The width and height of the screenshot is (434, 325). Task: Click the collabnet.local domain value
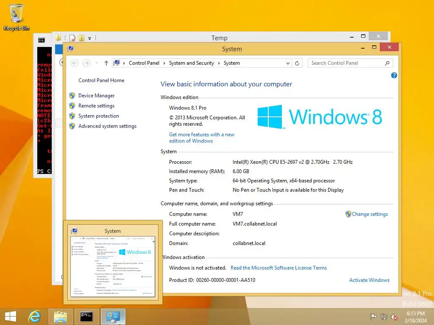(249, 243)
